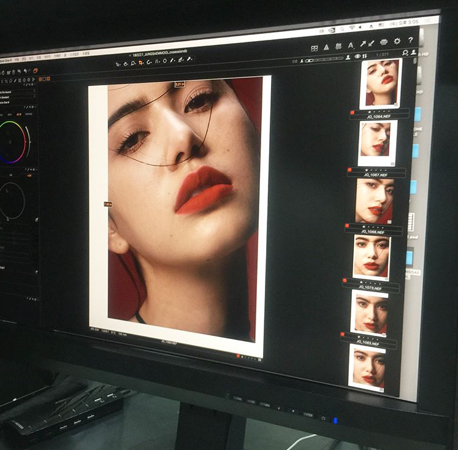Click the undo arrow in left toolbar
This screenshot has height=450, width=458.
(x=25, y=71)
